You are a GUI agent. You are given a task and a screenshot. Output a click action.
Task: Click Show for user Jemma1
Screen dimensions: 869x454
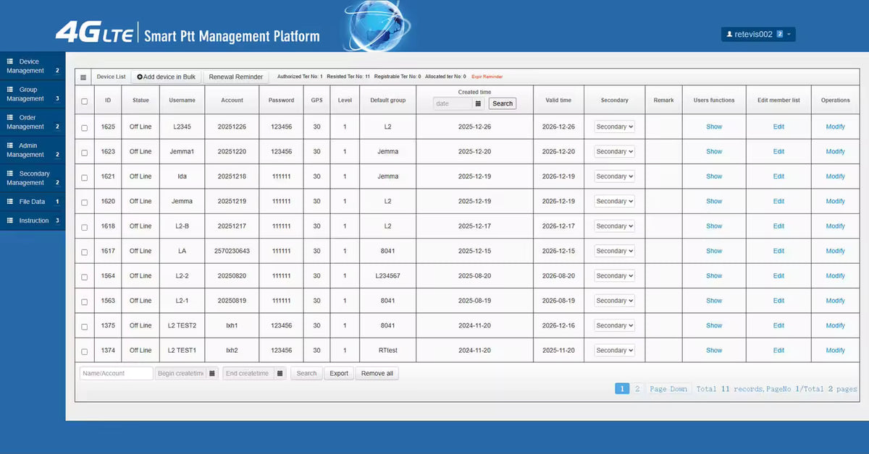click(x=714, y=152)
